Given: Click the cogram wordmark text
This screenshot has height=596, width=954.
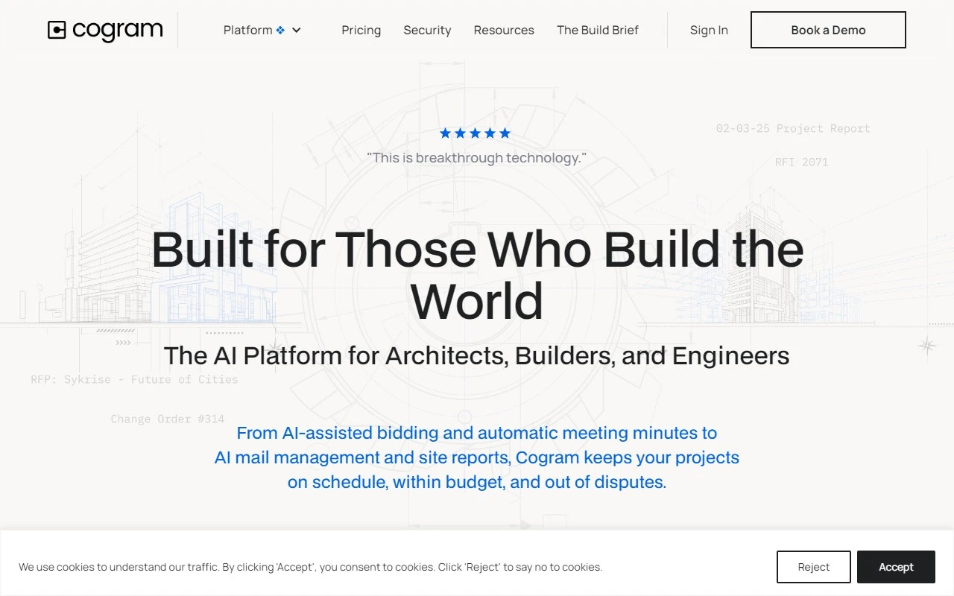Looking at the screenshot, I should coord(118,30).
